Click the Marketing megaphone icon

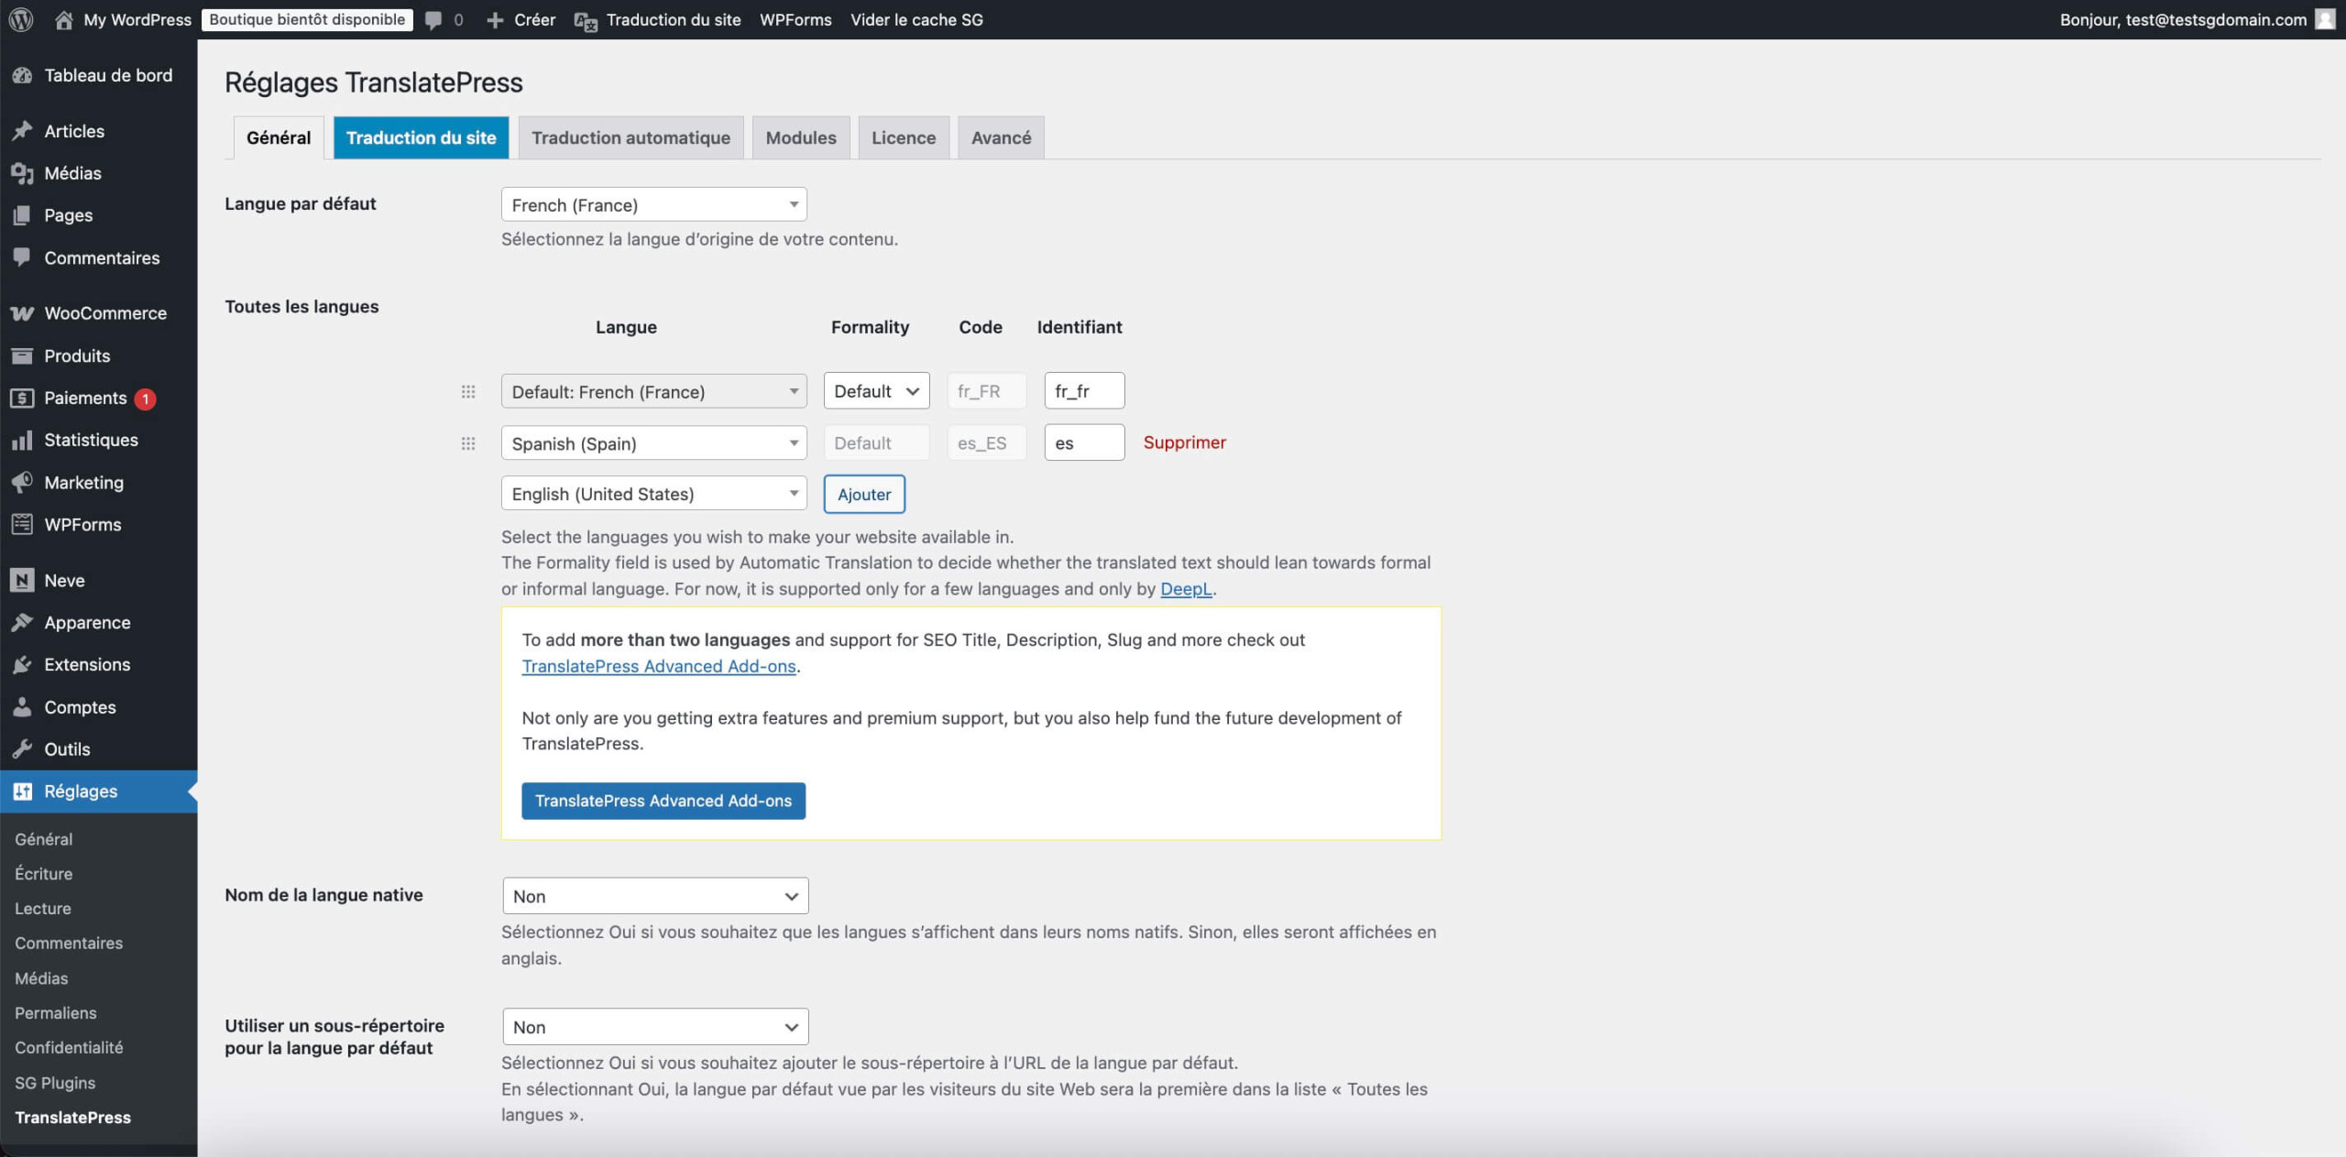(22, 482)
